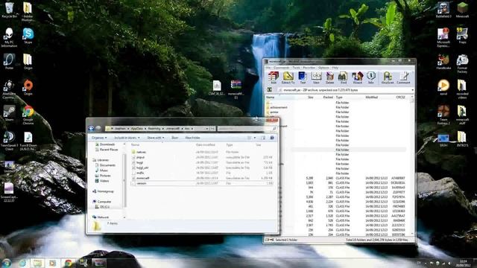Image resolution: width=477 pixels, height=268 pixels.
Task: Open the Battlefield 3 desktop icon
Action: pos(443,10)
